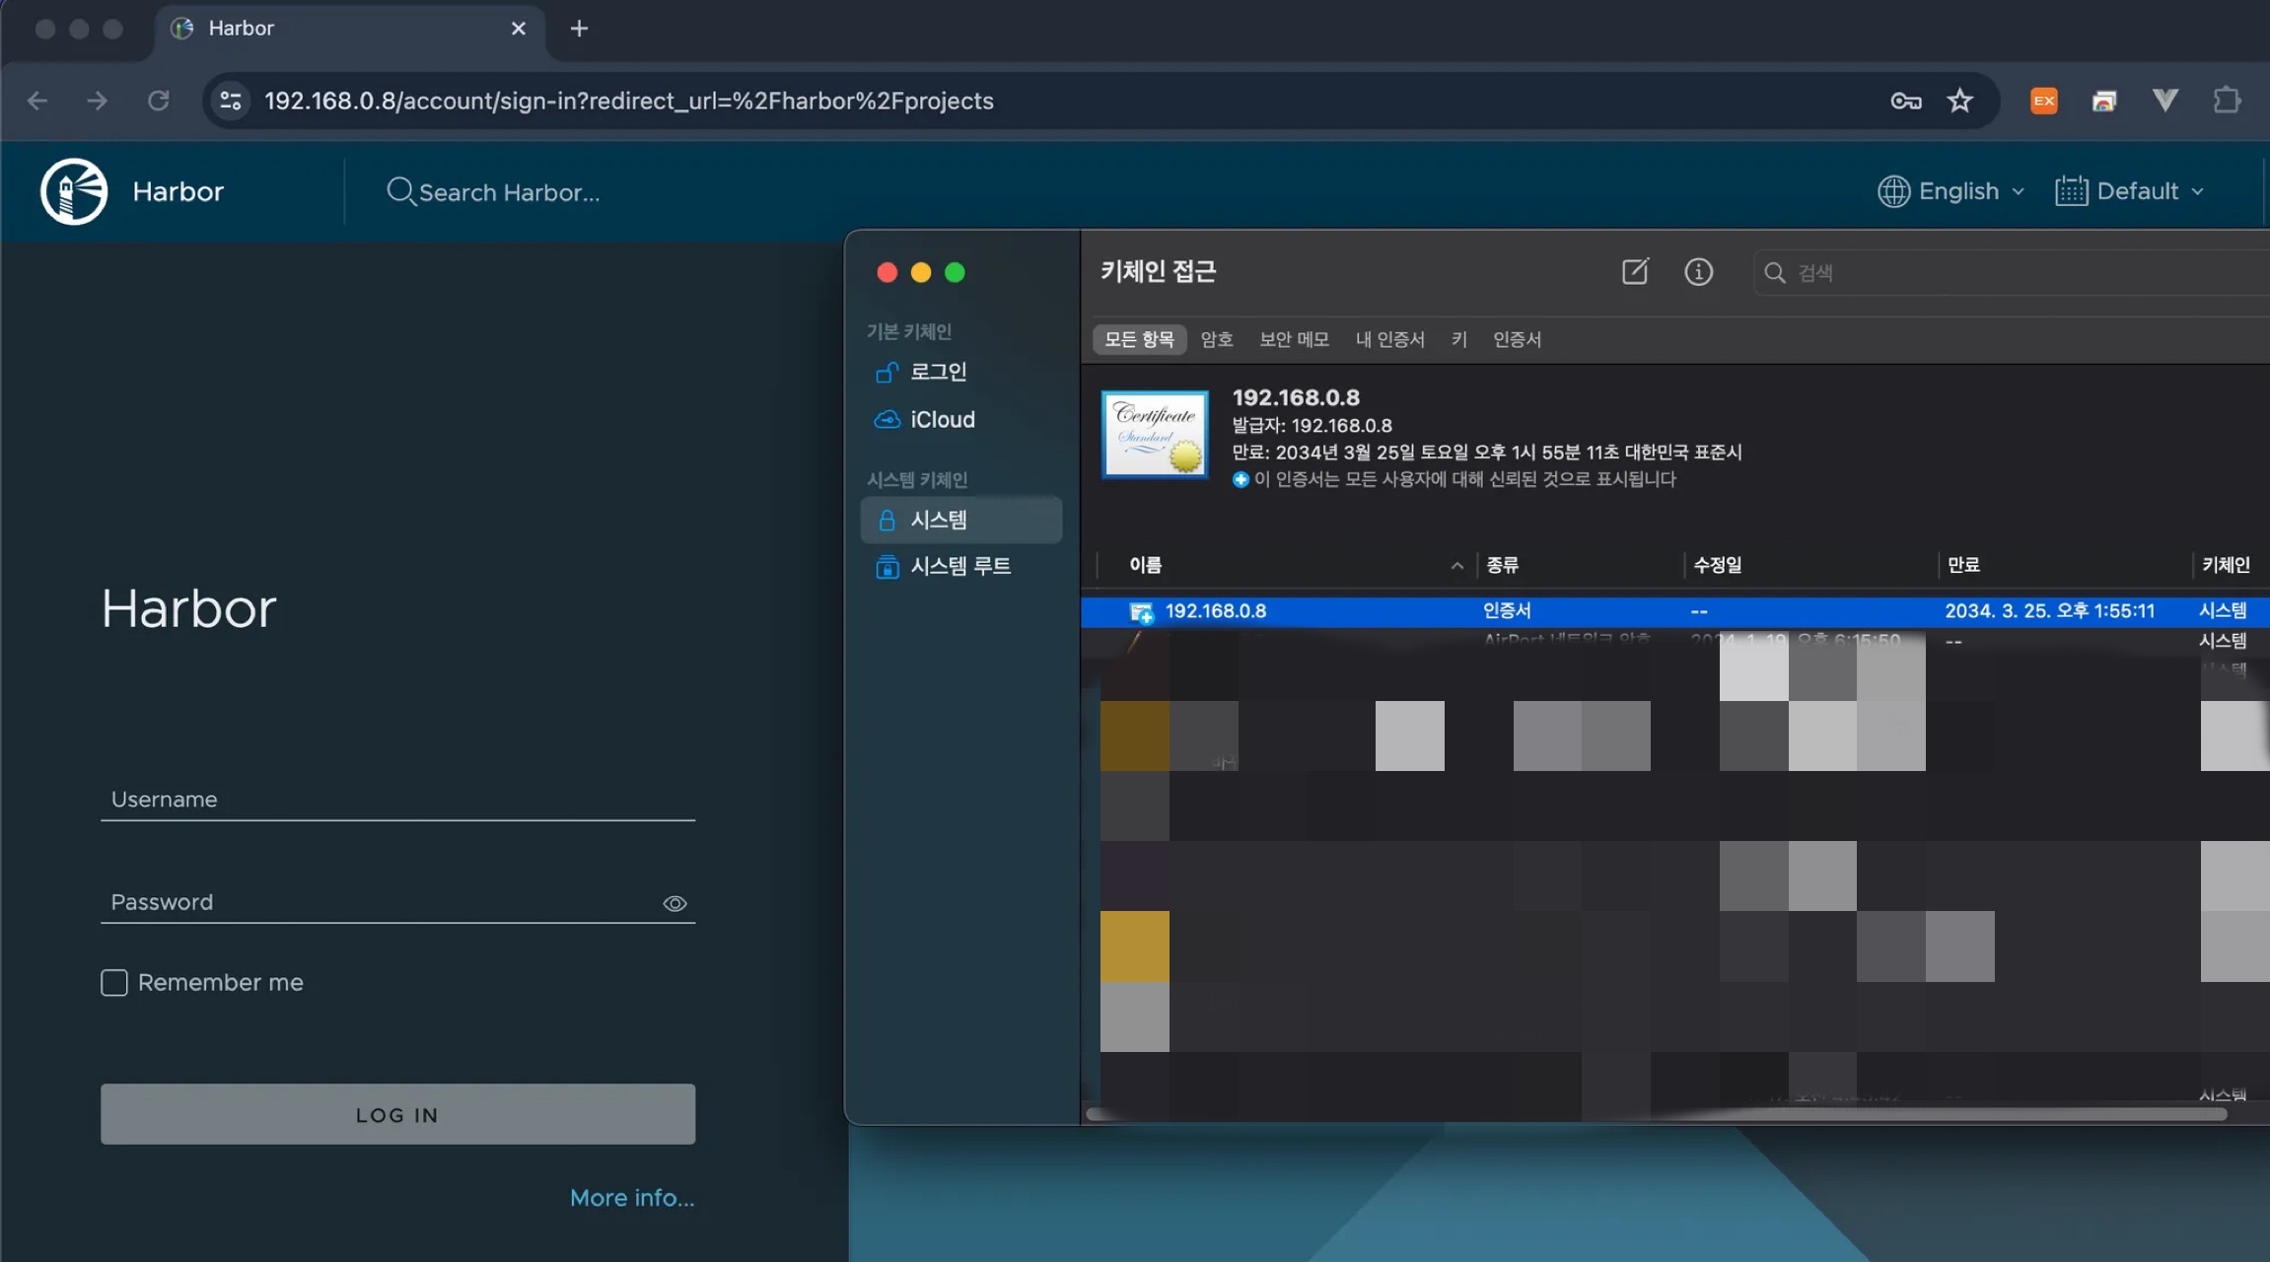2270x1262 pixels.
Task: Click the info icon in Keychain toolbar
Action: pos(1698,271)
